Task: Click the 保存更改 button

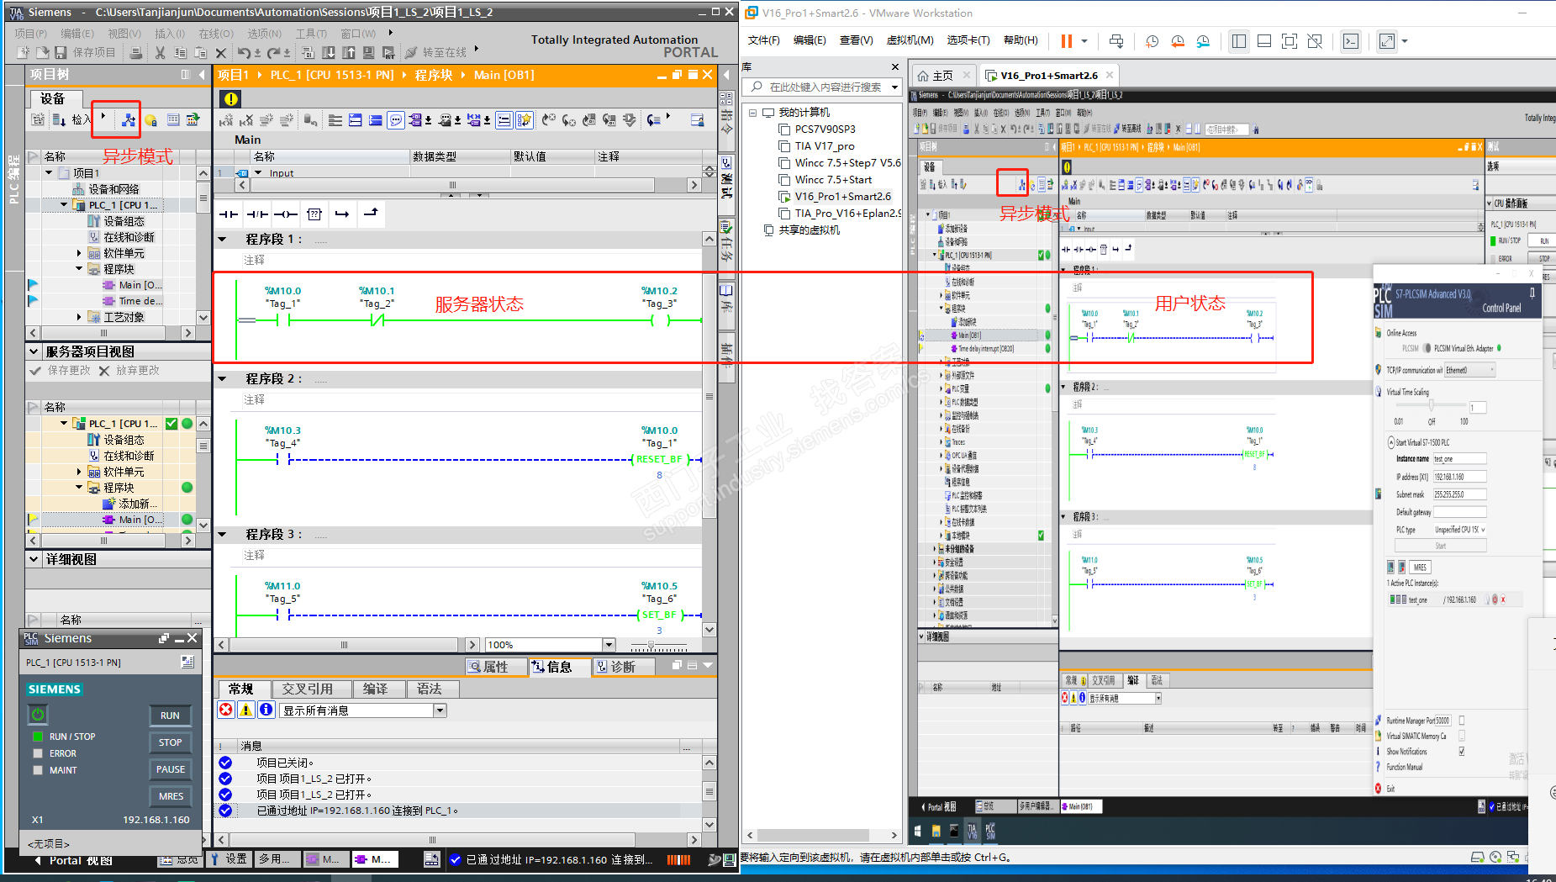Action: point(60,371)
